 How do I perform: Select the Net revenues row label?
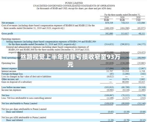pyautogui.click(x=8, y=23)
